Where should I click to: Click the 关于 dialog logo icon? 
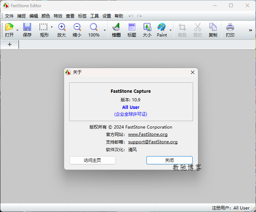pyautogui.click(x=68, y=72)
